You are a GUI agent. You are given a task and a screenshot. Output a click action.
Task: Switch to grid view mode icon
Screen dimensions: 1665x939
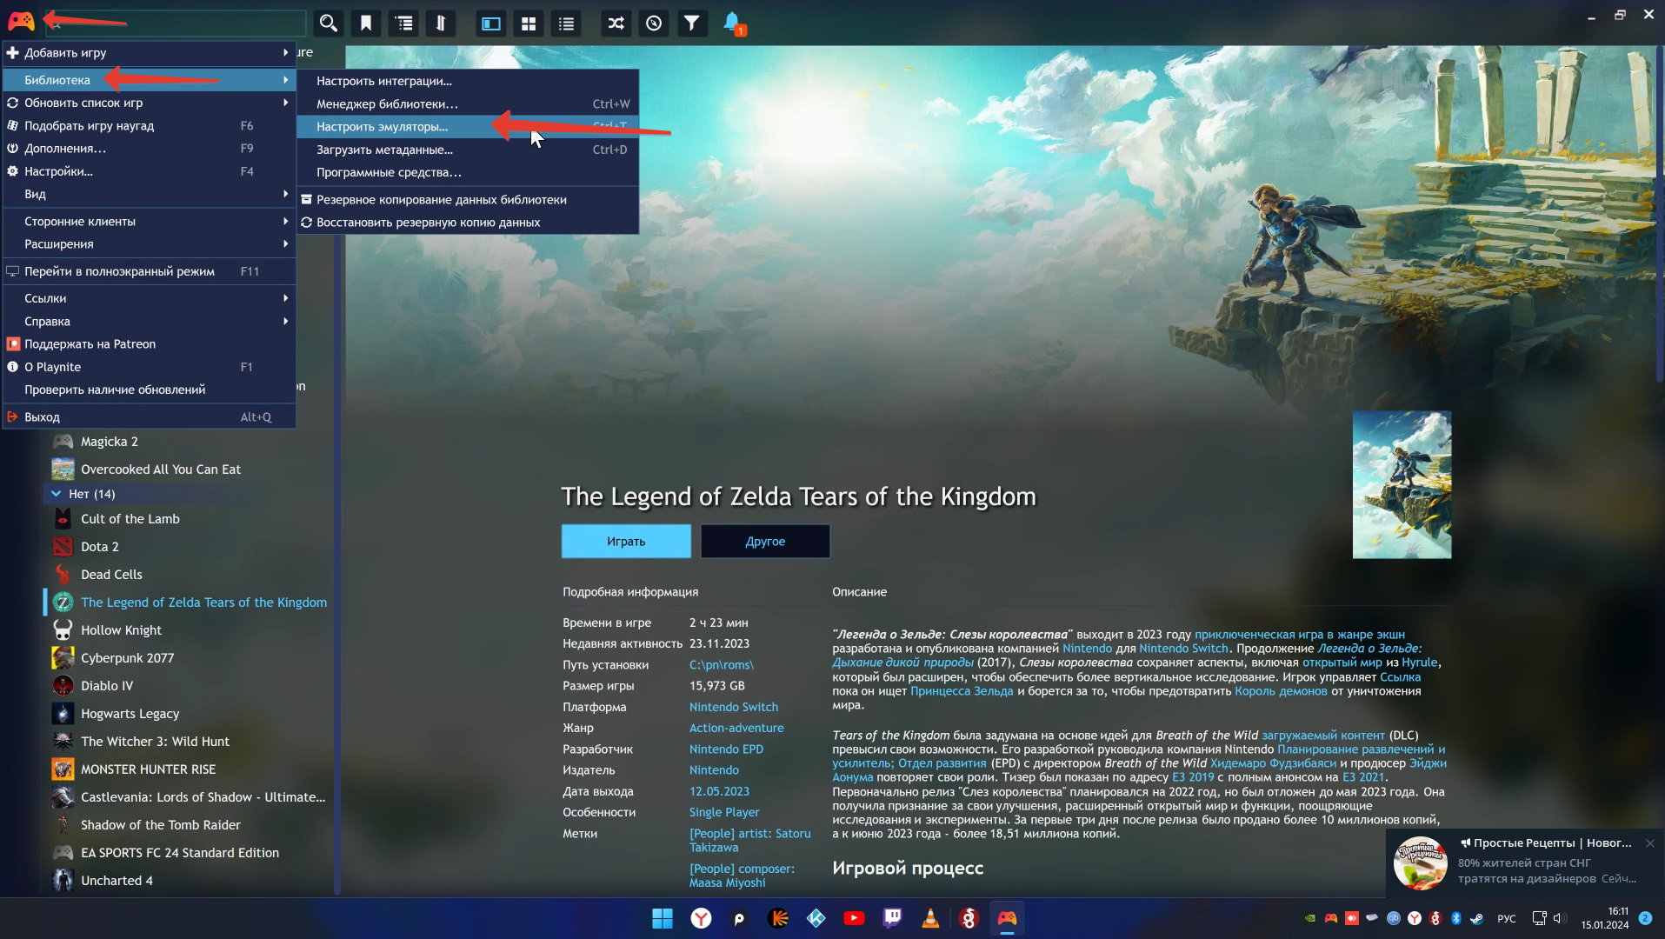click(529, 23)
